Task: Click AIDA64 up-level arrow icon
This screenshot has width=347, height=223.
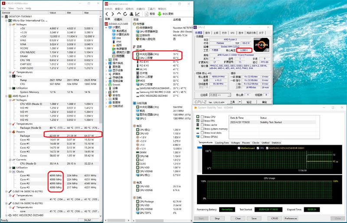Action: pos(119,14)
